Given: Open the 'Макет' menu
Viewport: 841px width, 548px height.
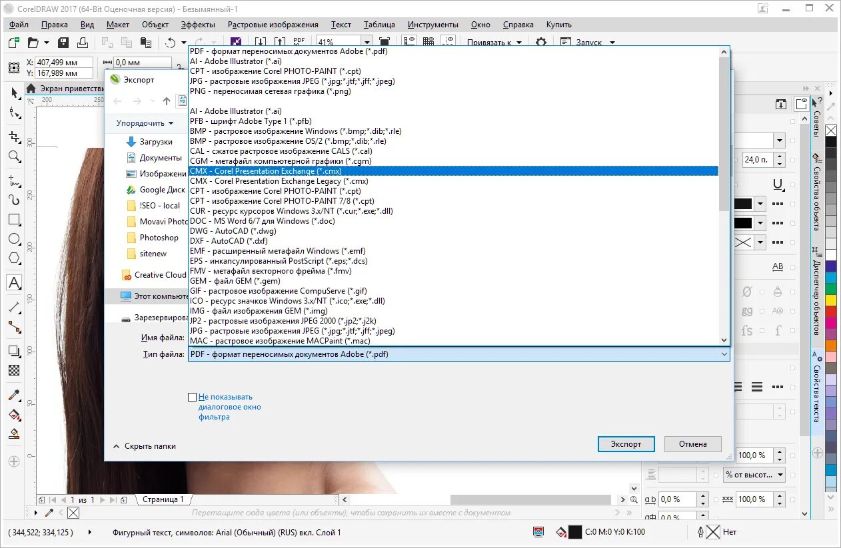Looking at the screenshot, I should coord(118,25).
